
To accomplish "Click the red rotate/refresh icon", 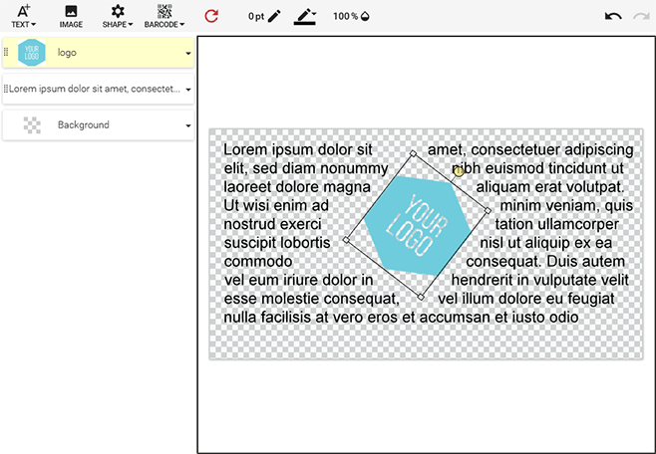I will tap(210, 16).
